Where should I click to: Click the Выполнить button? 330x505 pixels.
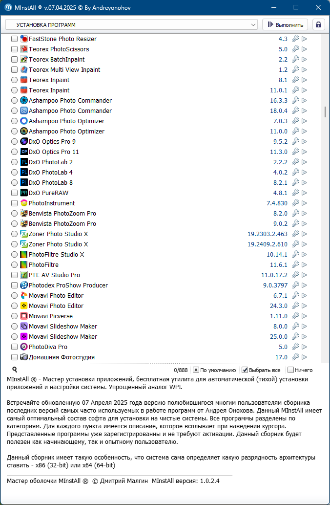[285, 24]
